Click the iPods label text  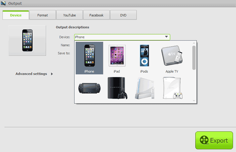click(x=144, y=71)
